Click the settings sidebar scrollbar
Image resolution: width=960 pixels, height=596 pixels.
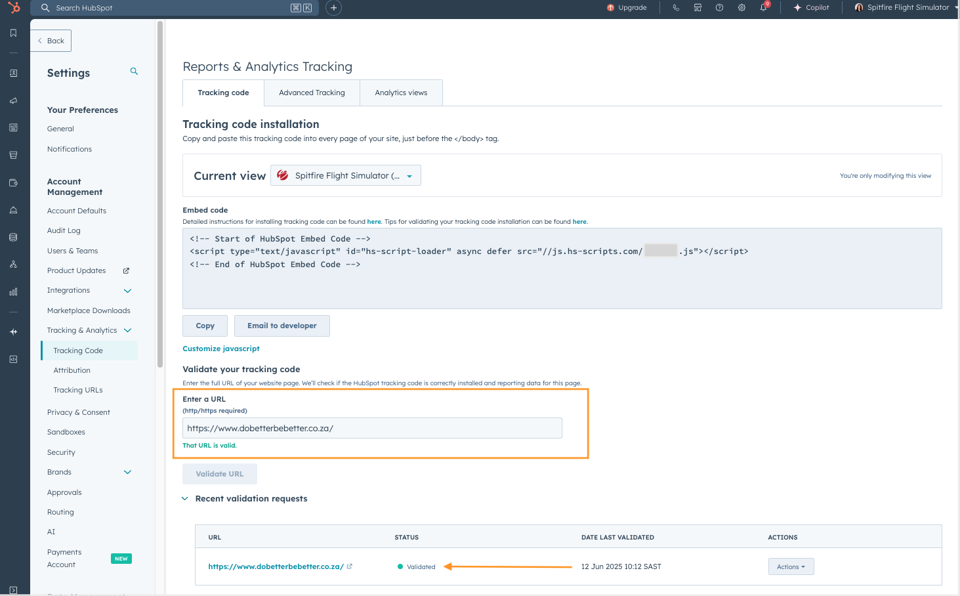160,194
